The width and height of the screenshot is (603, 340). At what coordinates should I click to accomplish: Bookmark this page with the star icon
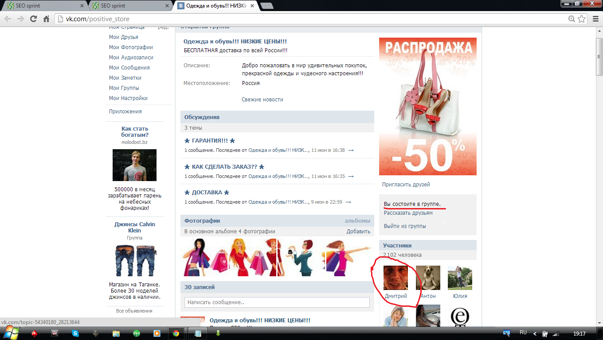coord(582,19)
